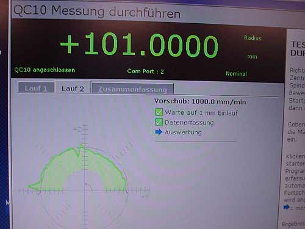305x229 pixels.
Task: Click the blue arrow beside Auswertung
Action: click(x=159, y=132)
